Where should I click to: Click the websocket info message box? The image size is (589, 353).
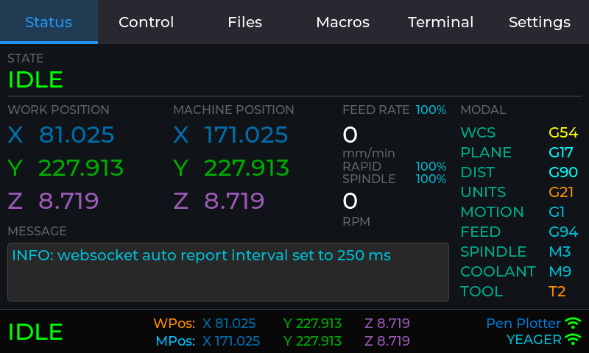point(228,272)
